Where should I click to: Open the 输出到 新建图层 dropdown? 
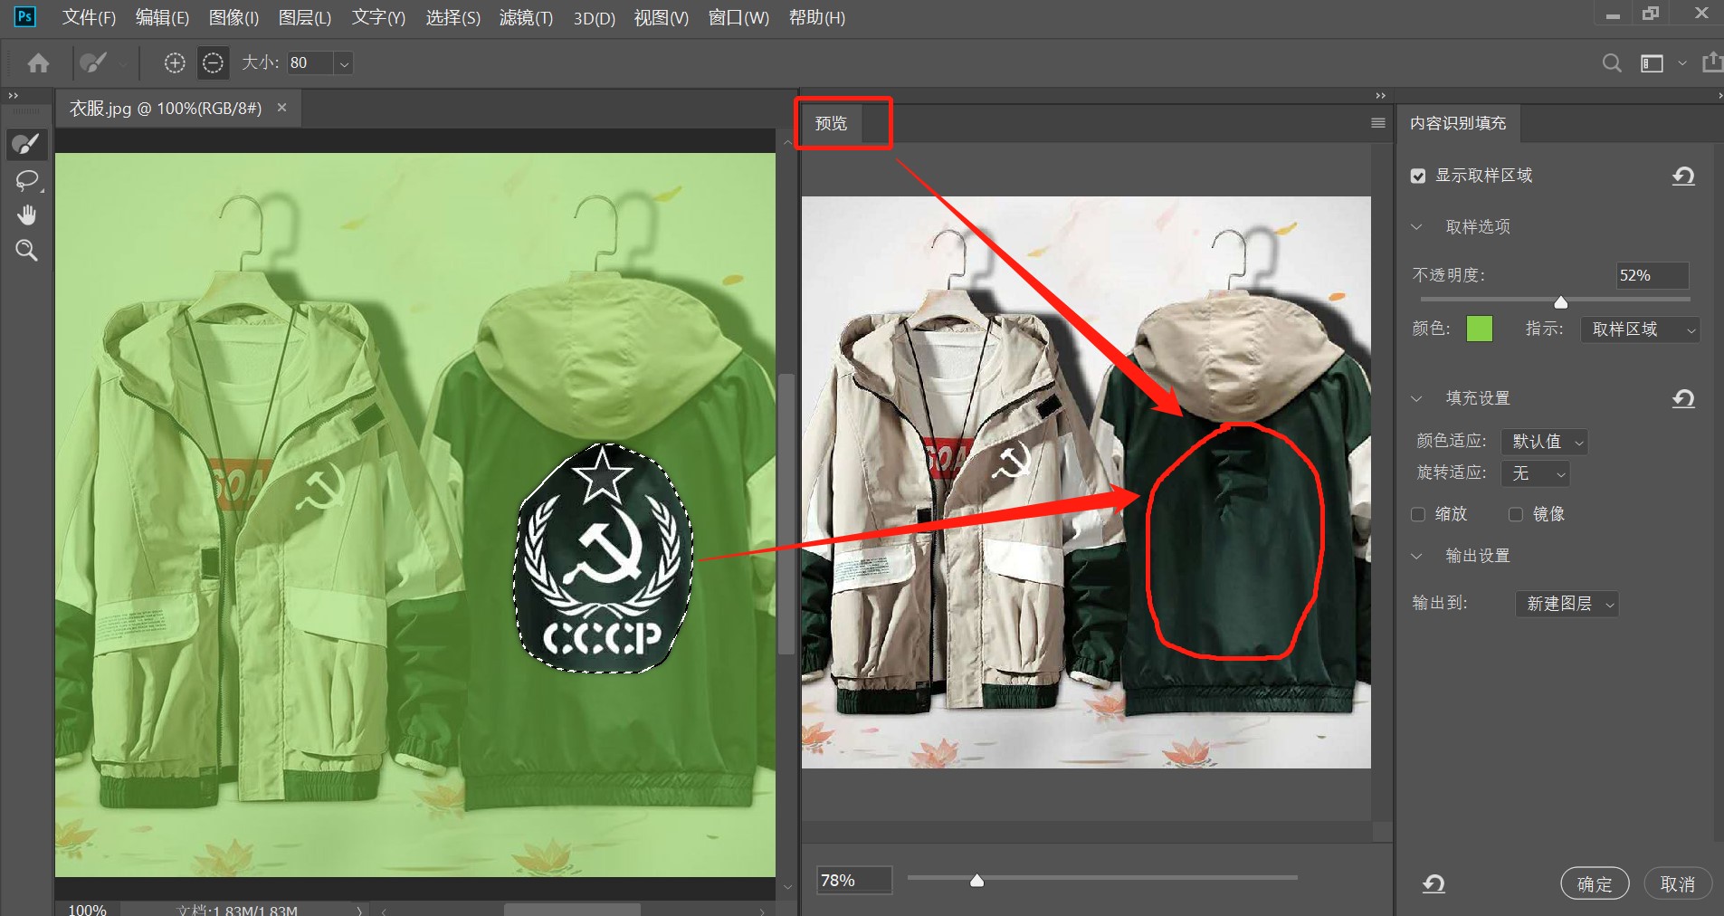(x=1567, y=604)
